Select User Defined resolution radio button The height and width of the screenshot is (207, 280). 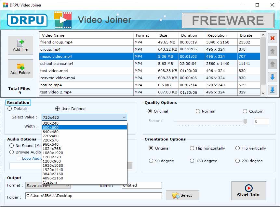pyautogui.click(x=57, y=109)
